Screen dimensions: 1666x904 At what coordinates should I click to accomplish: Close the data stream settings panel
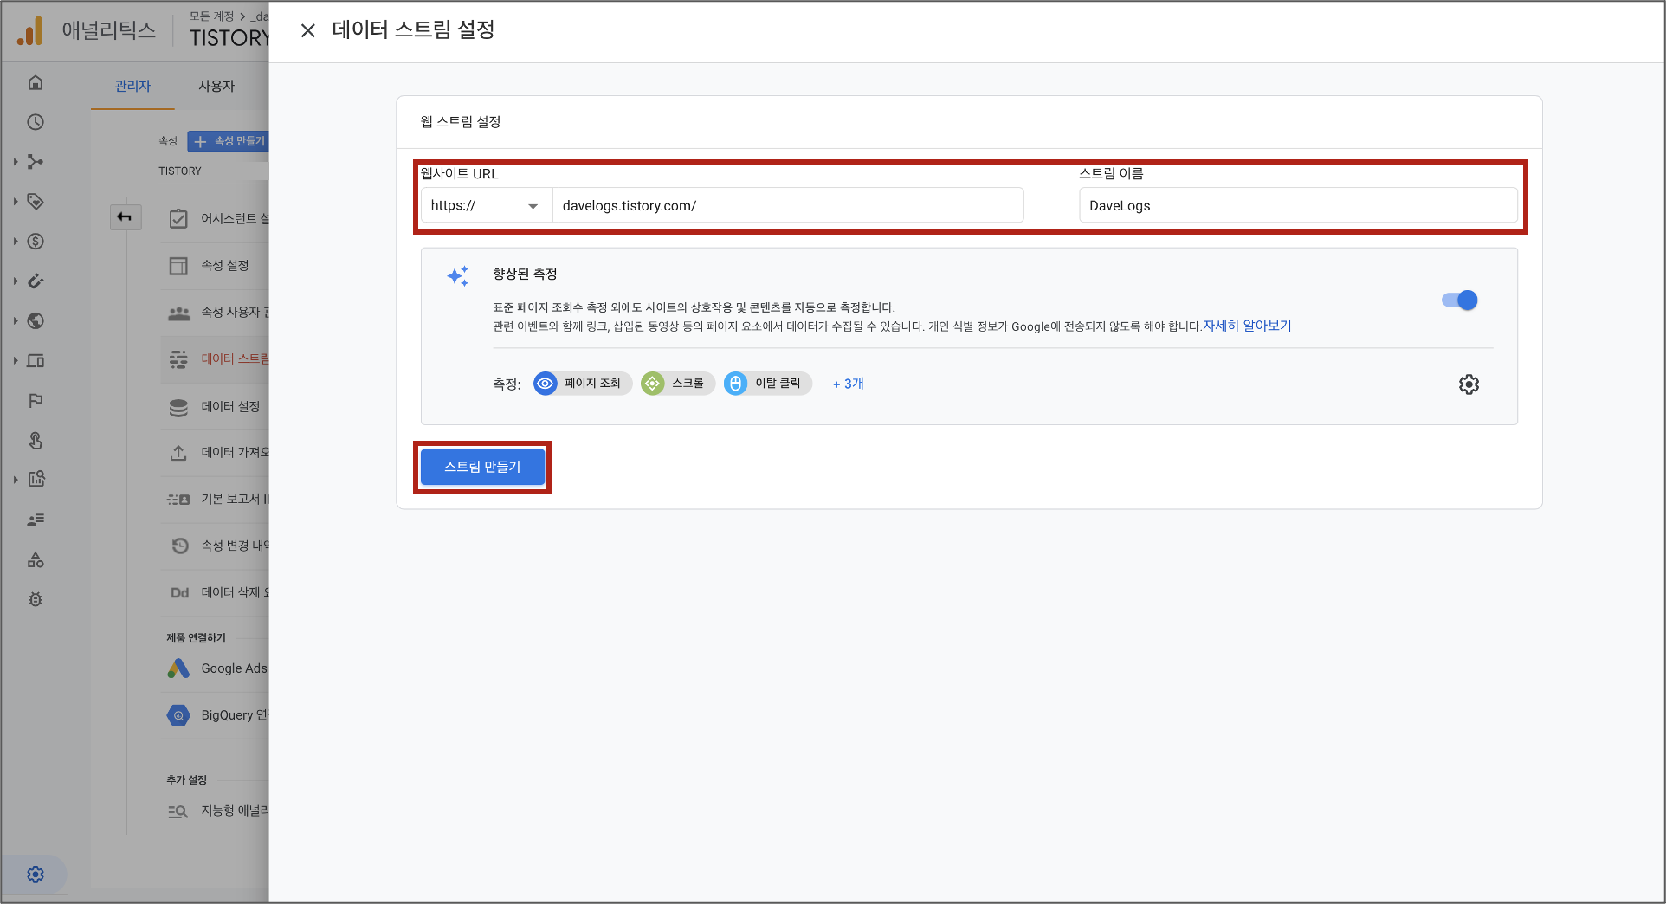tap(307, 30)
